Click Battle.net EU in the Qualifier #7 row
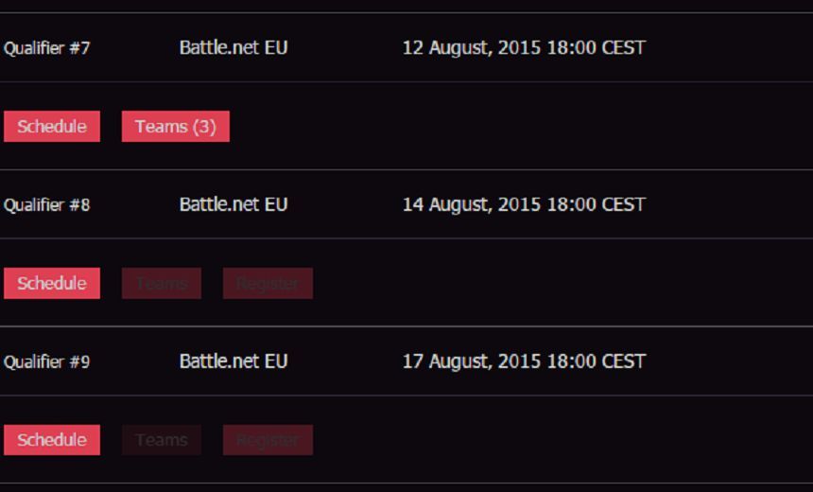 click(234, 47)
